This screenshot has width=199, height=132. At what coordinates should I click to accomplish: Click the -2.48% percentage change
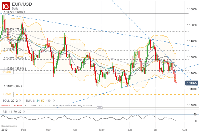[x=18, y=105]
